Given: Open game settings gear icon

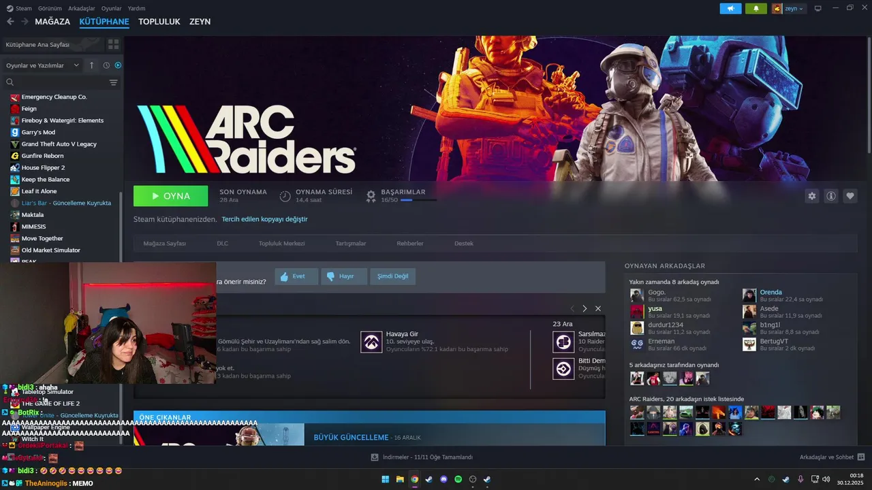Looking at the screenshot, I should pyautogui.click(x=811, y=196).
